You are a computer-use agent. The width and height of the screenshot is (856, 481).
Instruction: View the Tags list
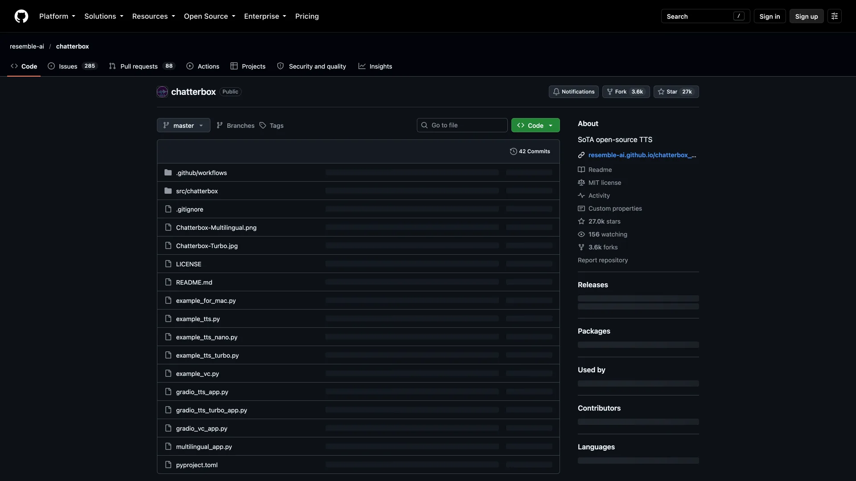click(272, 126)
